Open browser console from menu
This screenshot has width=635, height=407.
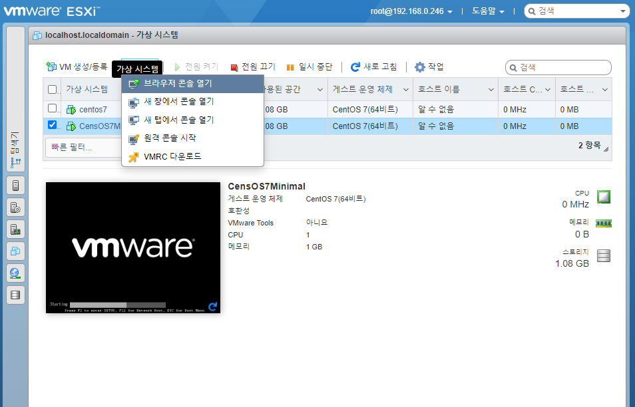tap(193, 84)
